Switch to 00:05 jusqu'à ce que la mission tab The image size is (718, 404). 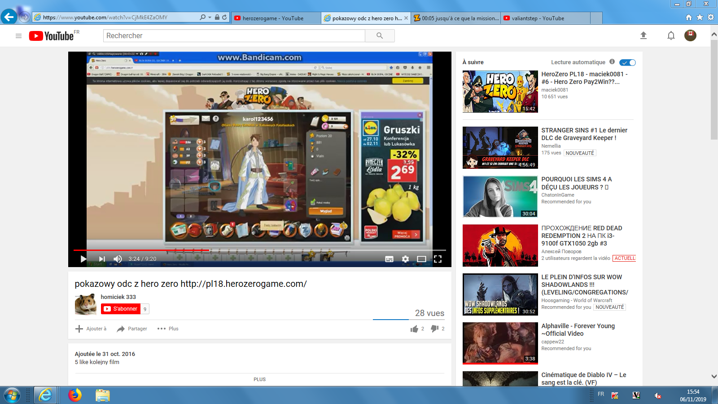pos(455,18)
